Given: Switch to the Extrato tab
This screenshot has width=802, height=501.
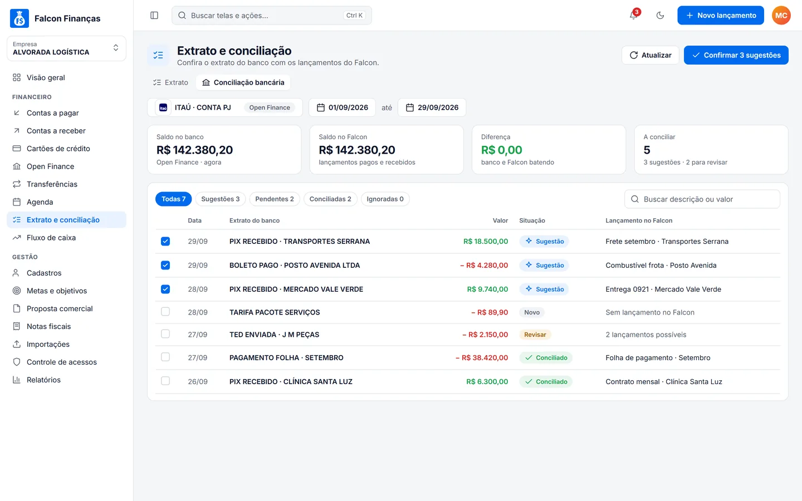Looking at the screenshot, I should pos(171,82).
